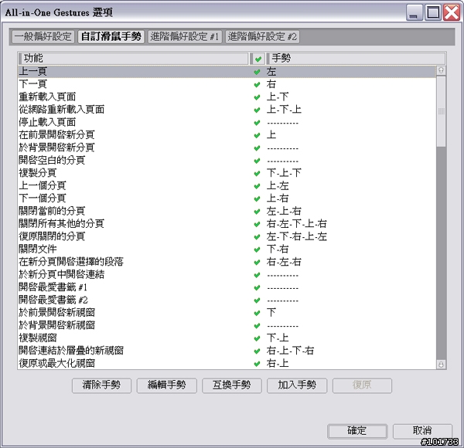Toggle checkmark for 下一頁 row
464x448 pixels.
[257, 84]
